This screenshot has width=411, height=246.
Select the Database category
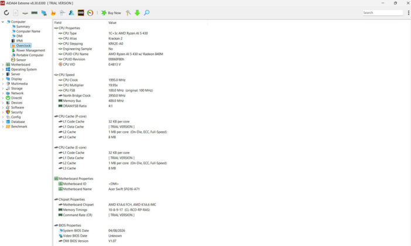pyautogui.click(x=15, y=122)
